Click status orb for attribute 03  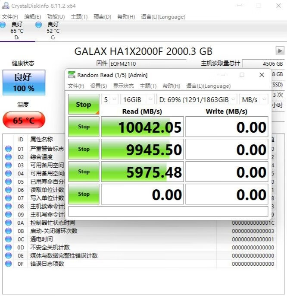(8, 165)
